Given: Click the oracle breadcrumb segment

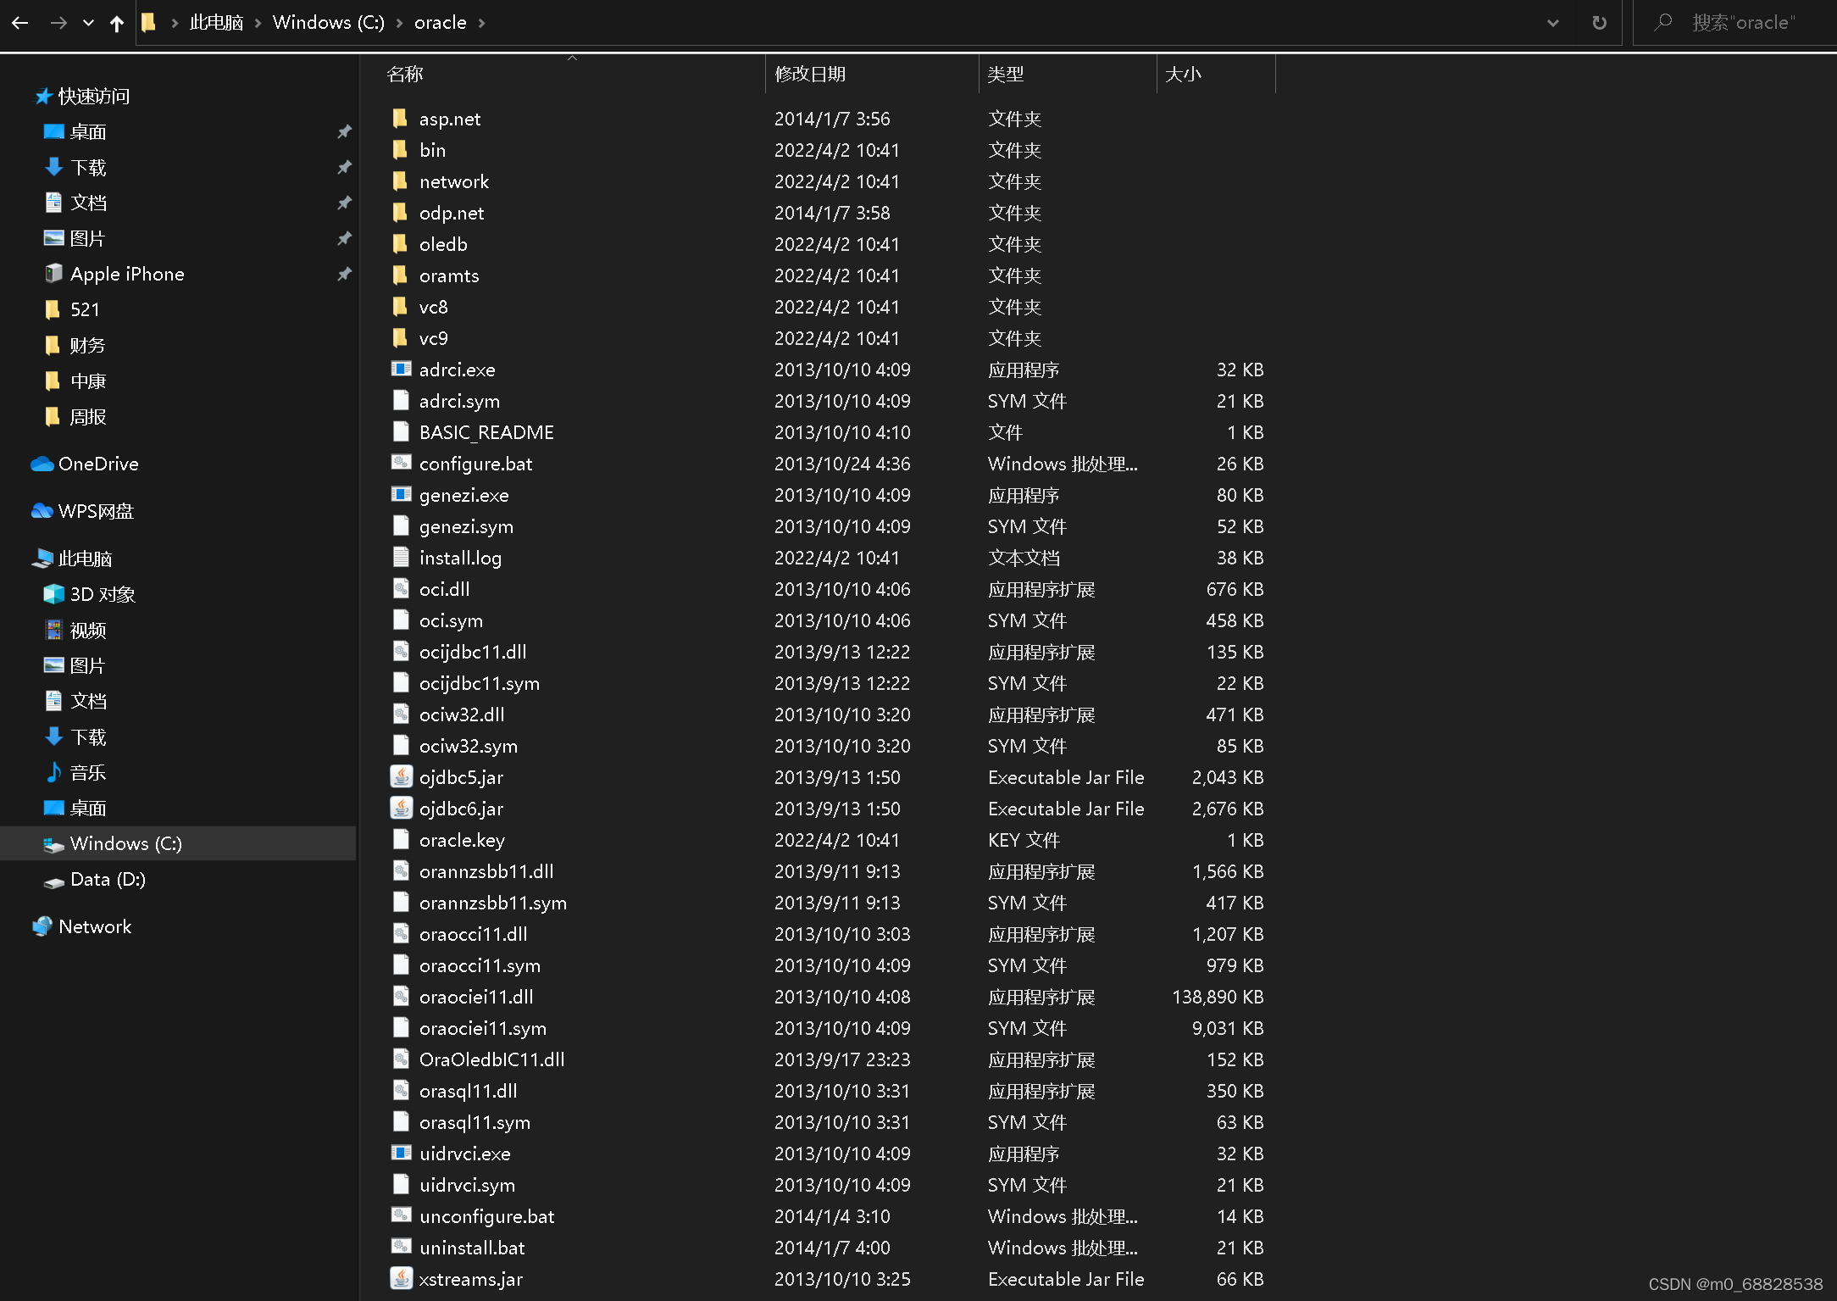Looking at the screenshot, I should [x=440, y=23].
